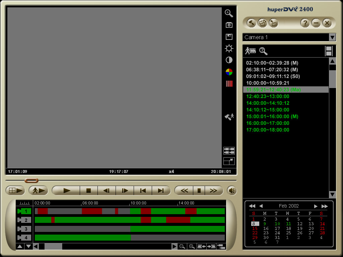Select recording 10:00:00~10:59:21 in list
Image resolution: width=343 pixels, height=257 pixels.
click(x=267, y=83)
